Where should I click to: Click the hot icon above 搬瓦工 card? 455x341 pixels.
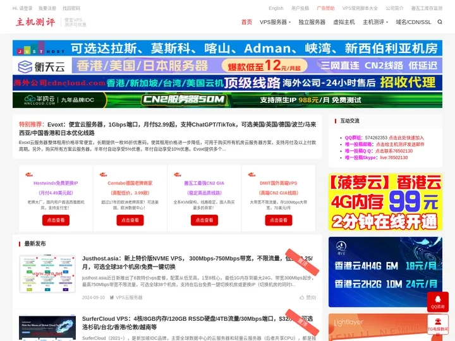pyautogui.click(x=178, y=174)
